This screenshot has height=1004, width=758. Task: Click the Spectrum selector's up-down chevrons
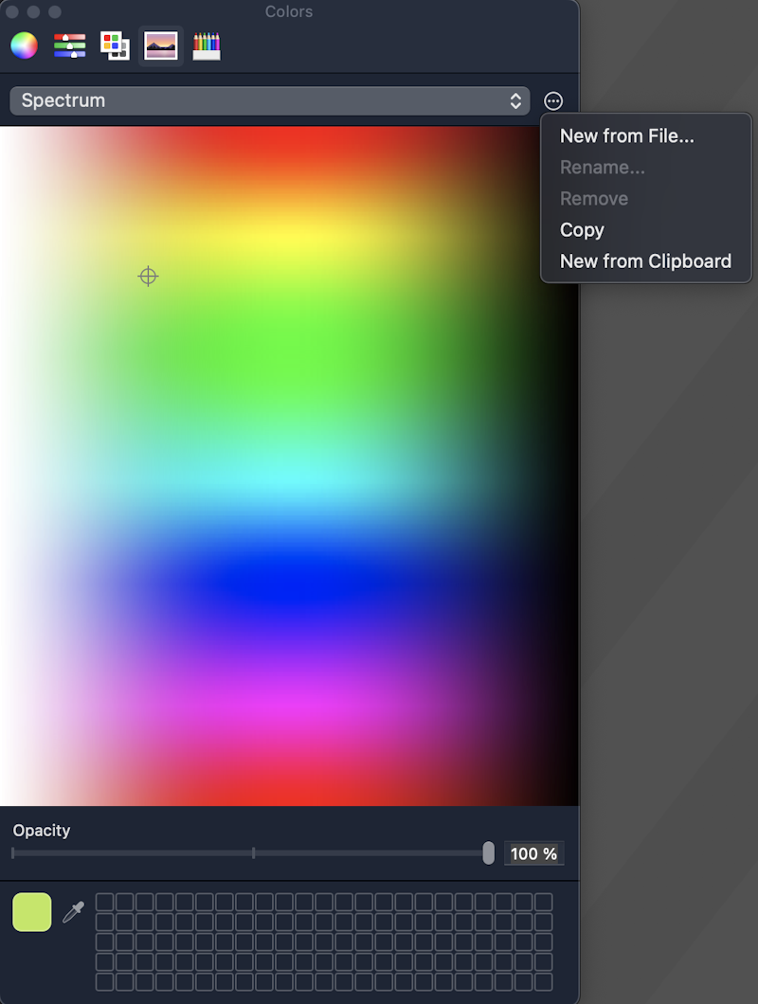pyautogui.click(x=514, y=100)
